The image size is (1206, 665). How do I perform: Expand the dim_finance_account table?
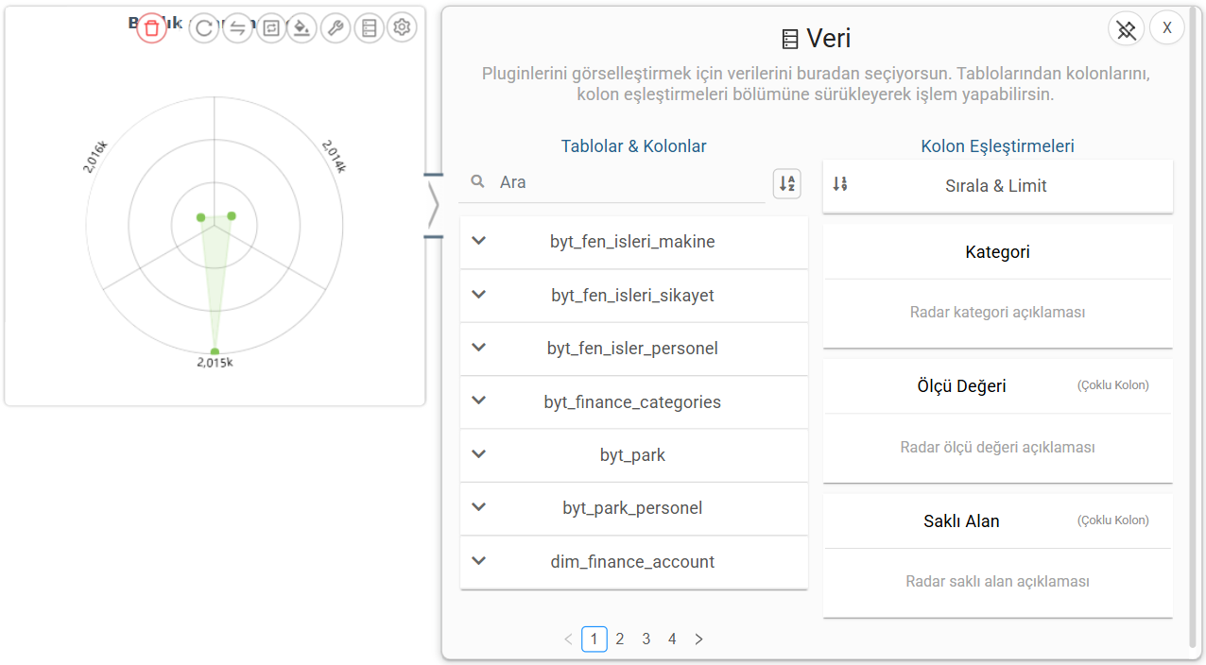(479, 561)
